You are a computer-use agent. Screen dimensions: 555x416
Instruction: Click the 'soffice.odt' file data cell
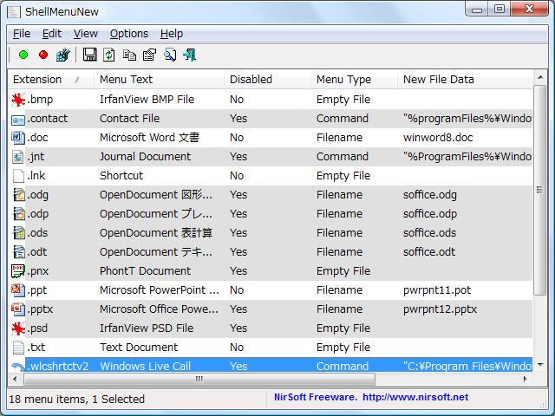[x=429, y=252]
